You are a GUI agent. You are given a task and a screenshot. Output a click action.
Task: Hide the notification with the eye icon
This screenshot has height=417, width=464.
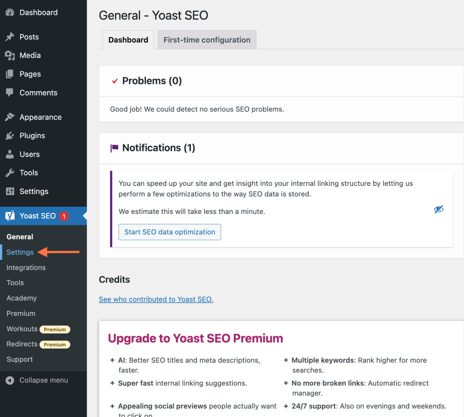(x=439, y=209)
